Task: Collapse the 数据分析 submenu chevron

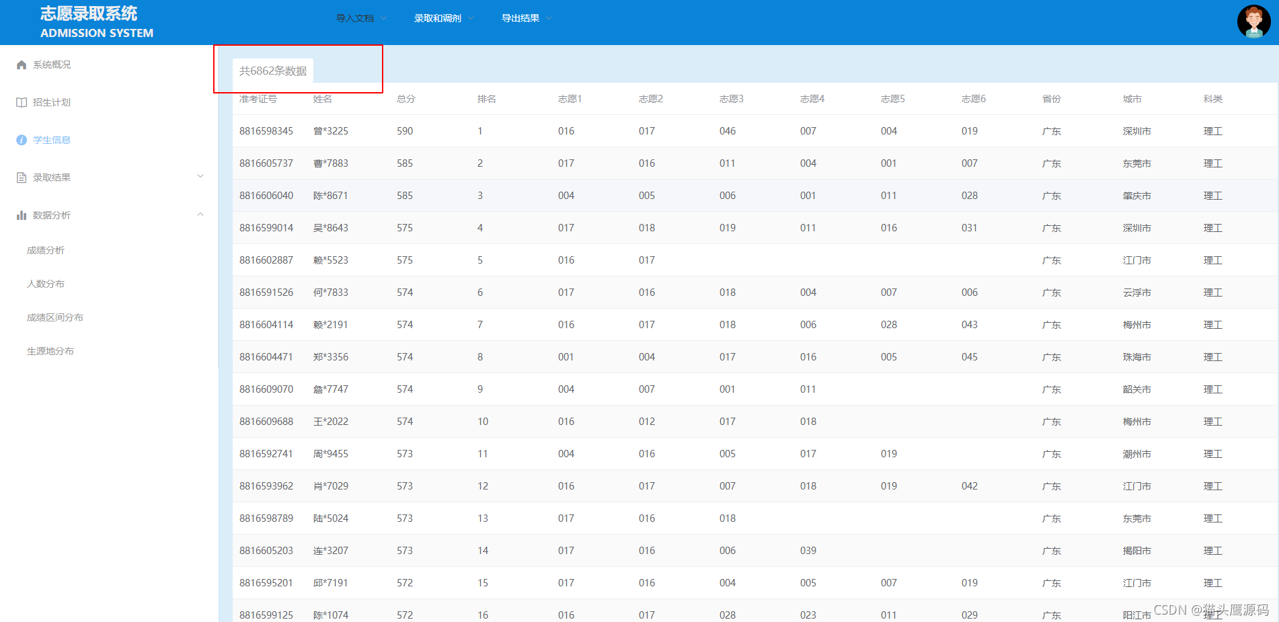Action: (x=200, y=215)
